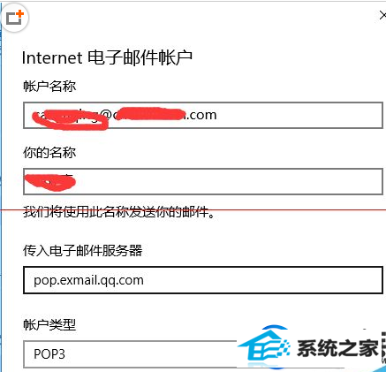This screenshot has width=386, height=372.
Task: Click inside the 你的名称 input field
Action: tap(203, 181)
